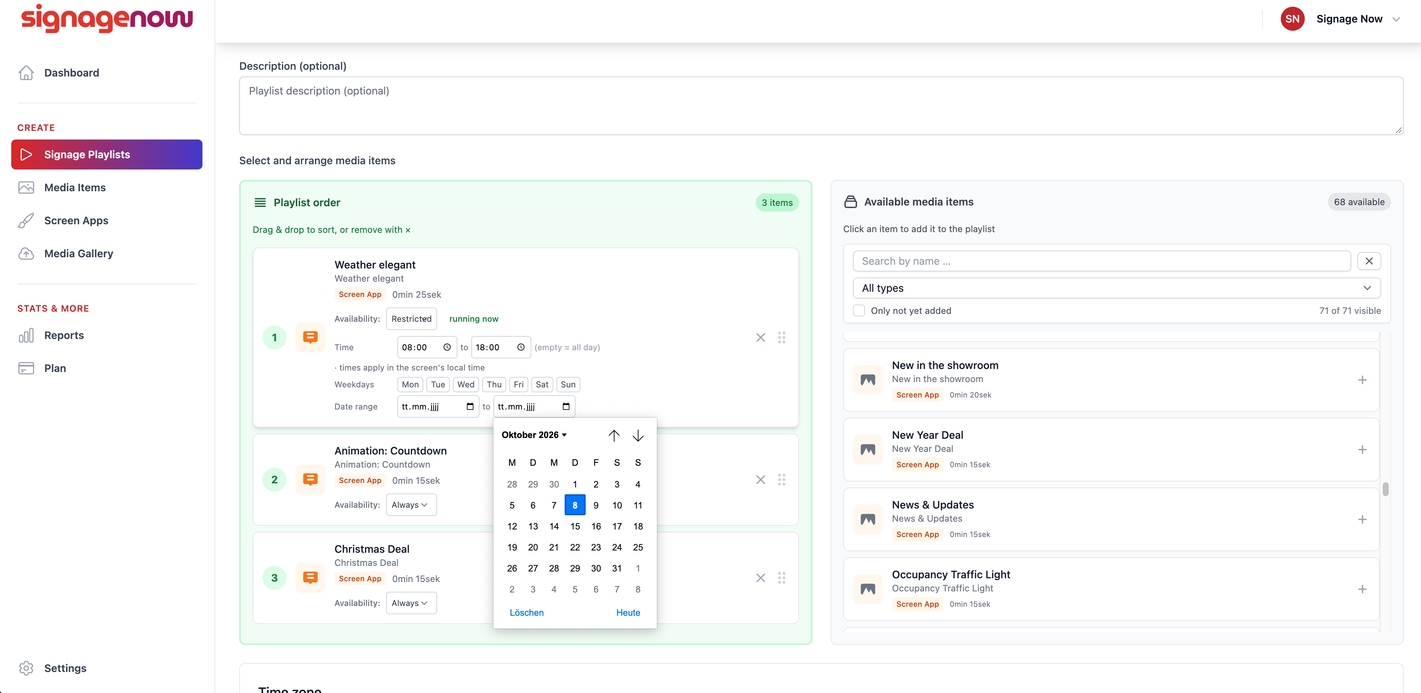Viewport: 1421px width, 693px height.
Task: Toggle Sat weekday
Action: click(x=542, y=385)
